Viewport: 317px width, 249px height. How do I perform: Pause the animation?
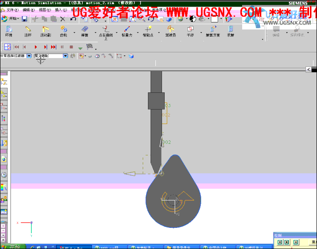(x=62, y=47)
